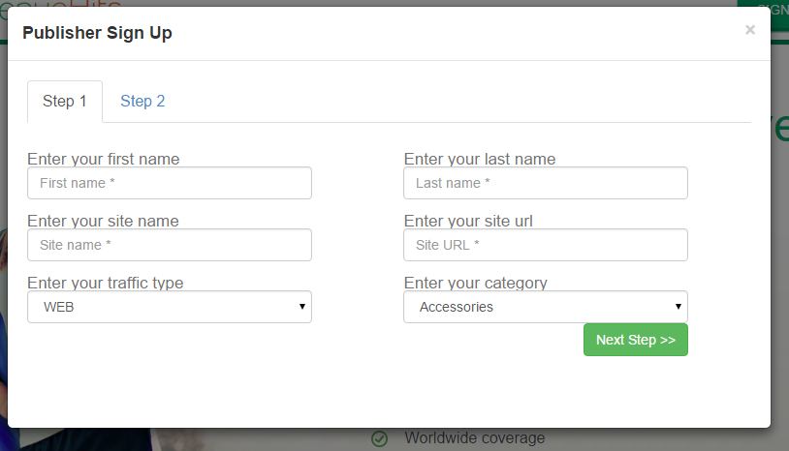This screenshot has height=451, width=789.
Task: Expand the Accessories category dropdown
Action: (546, 307)
